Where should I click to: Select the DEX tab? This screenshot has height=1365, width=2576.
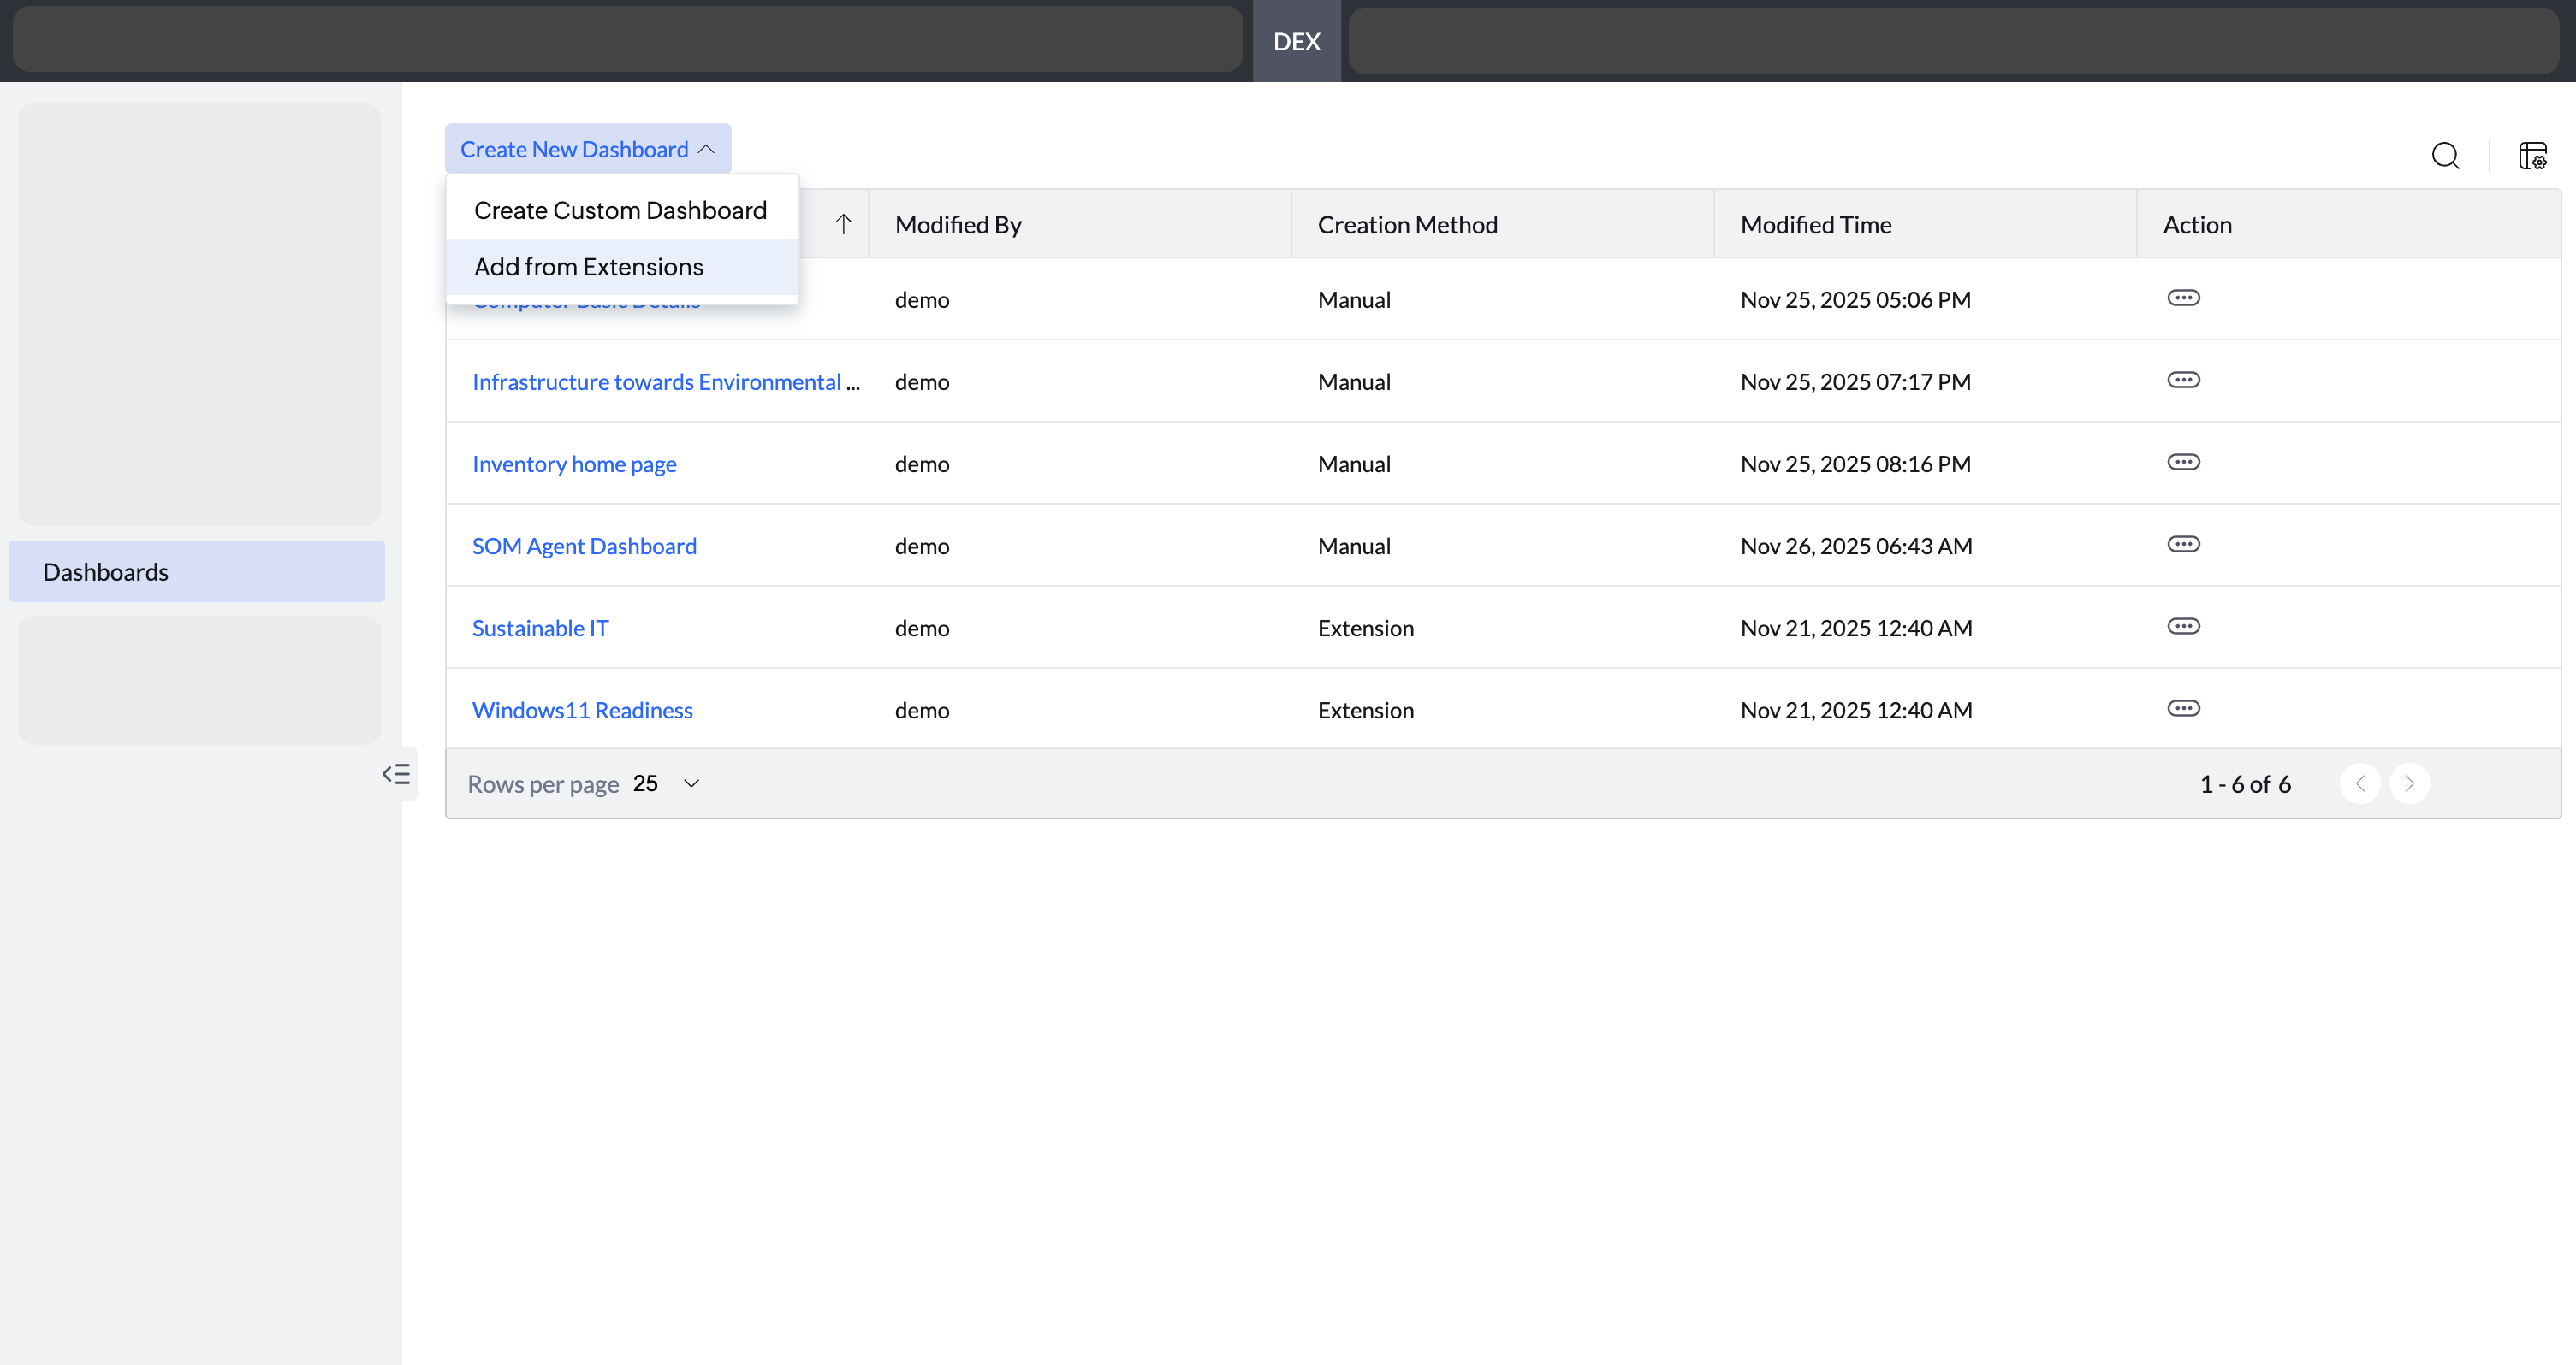[1296, 42]
